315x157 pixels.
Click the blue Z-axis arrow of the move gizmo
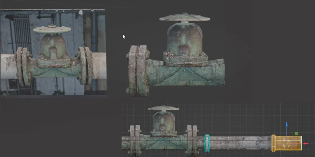coord(286,126)
